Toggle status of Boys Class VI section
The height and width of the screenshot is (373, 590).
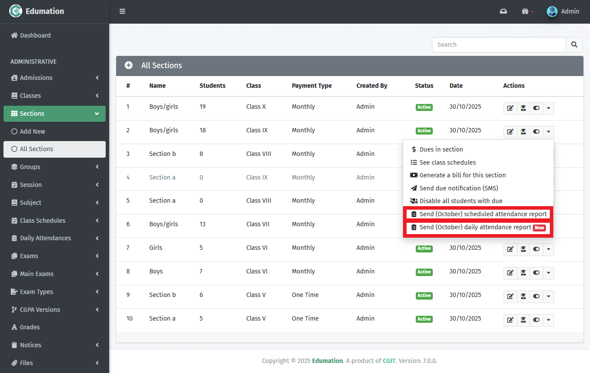(536, 273)
